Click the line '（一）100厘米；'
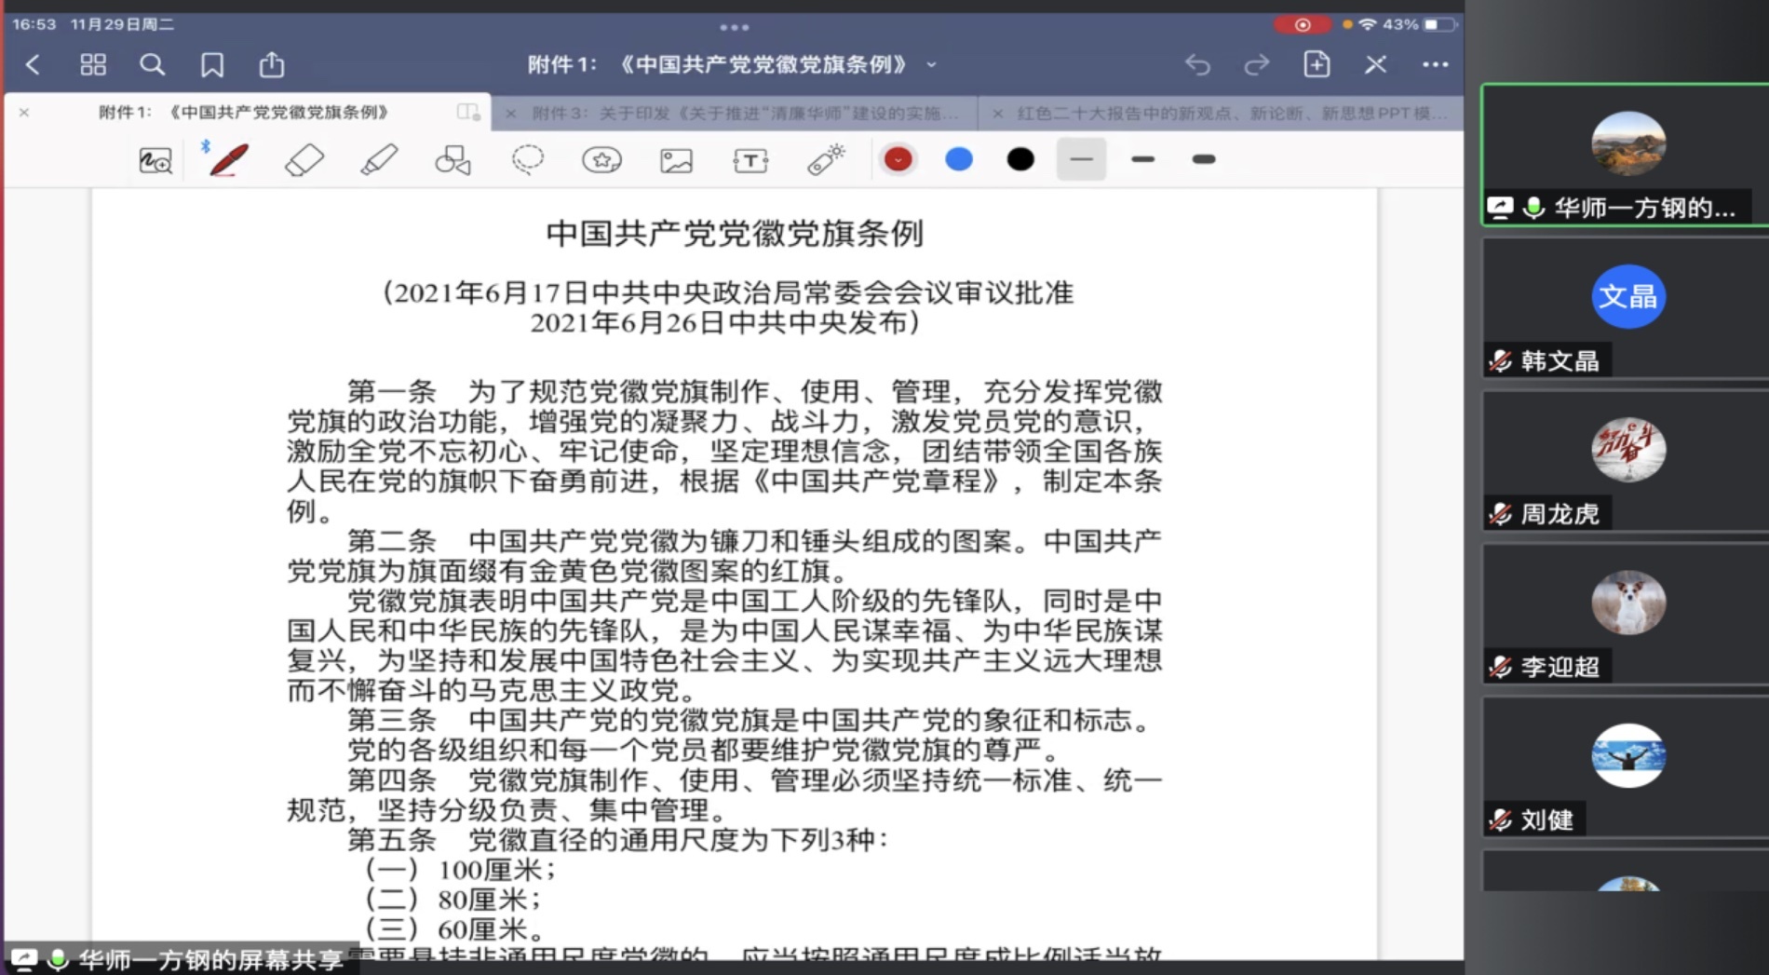Viewport: 1769px width, 975px height. tap(461, 870)
